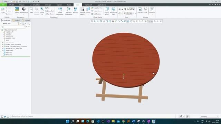Open Windows taskbar Search
This screenshot has height=124, width=221.
[x=73, y=121]
